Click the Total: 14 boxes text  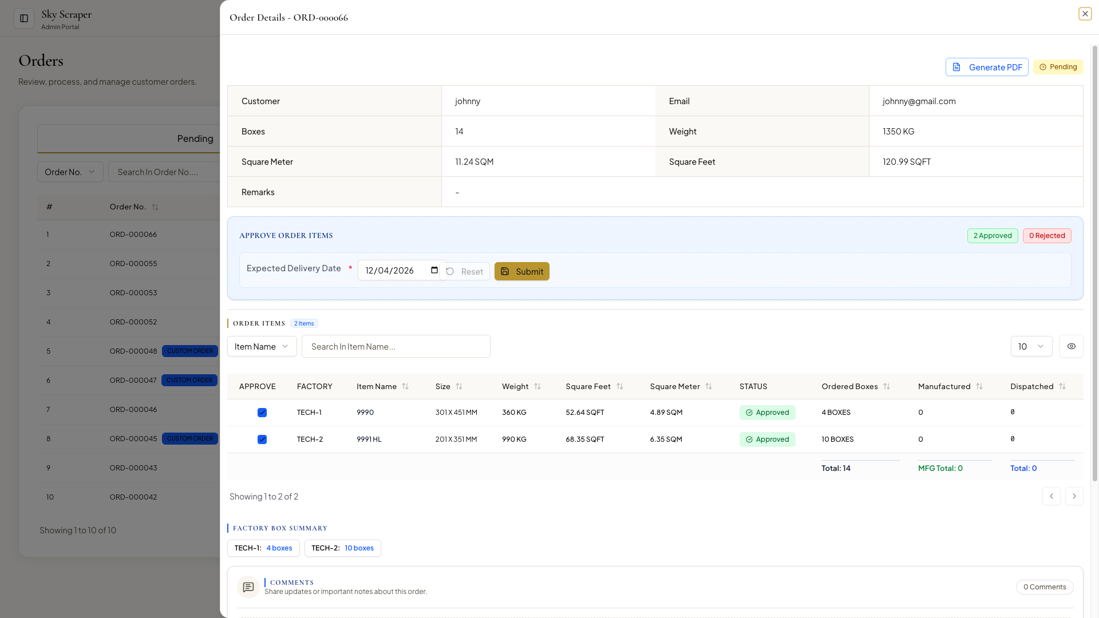(836, 468)
